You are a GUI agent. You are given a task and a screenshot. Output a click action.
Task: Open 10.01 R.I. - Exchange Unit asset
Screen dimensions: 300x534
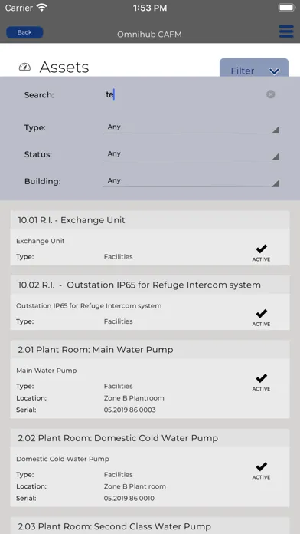(150, 238)
